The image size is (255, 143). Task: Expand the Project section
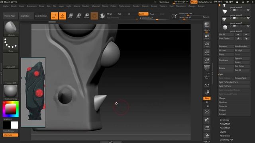click(x=222, y=110)
